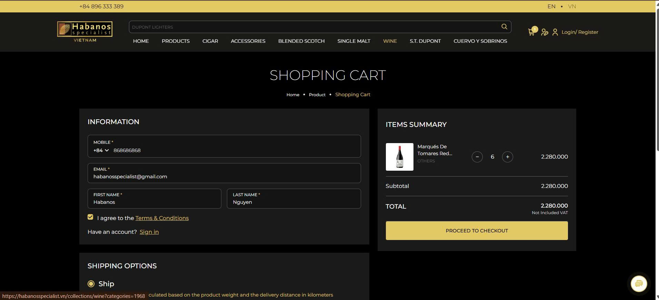Screen dimensions: 659x300
Task: Uncheck the Terms & Conditions agreement checkbox
Action: coord(90,217)
